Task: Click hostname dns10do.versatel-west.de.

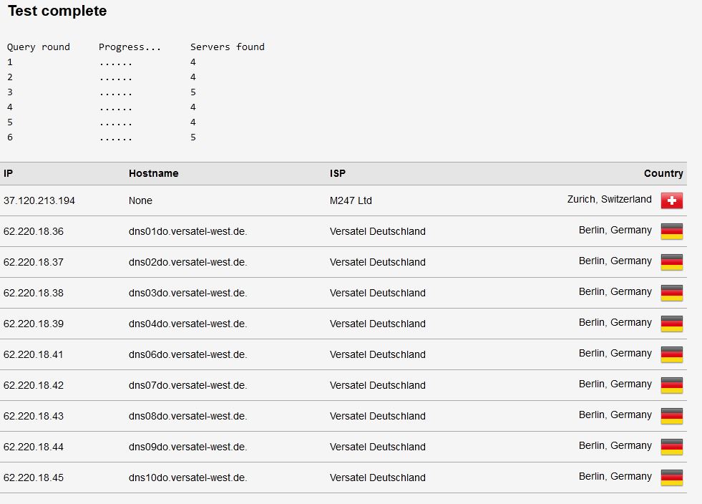Action: coord(187,478)
